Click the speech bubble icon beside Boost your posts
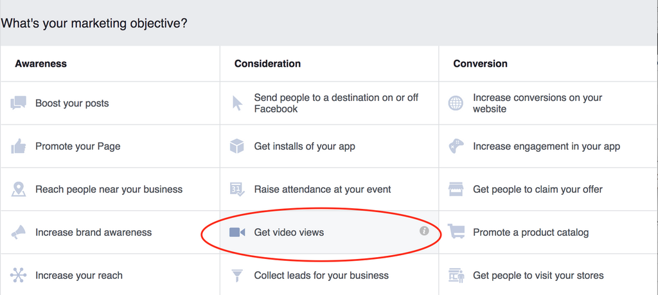The image size is (658, 295). 19,103
